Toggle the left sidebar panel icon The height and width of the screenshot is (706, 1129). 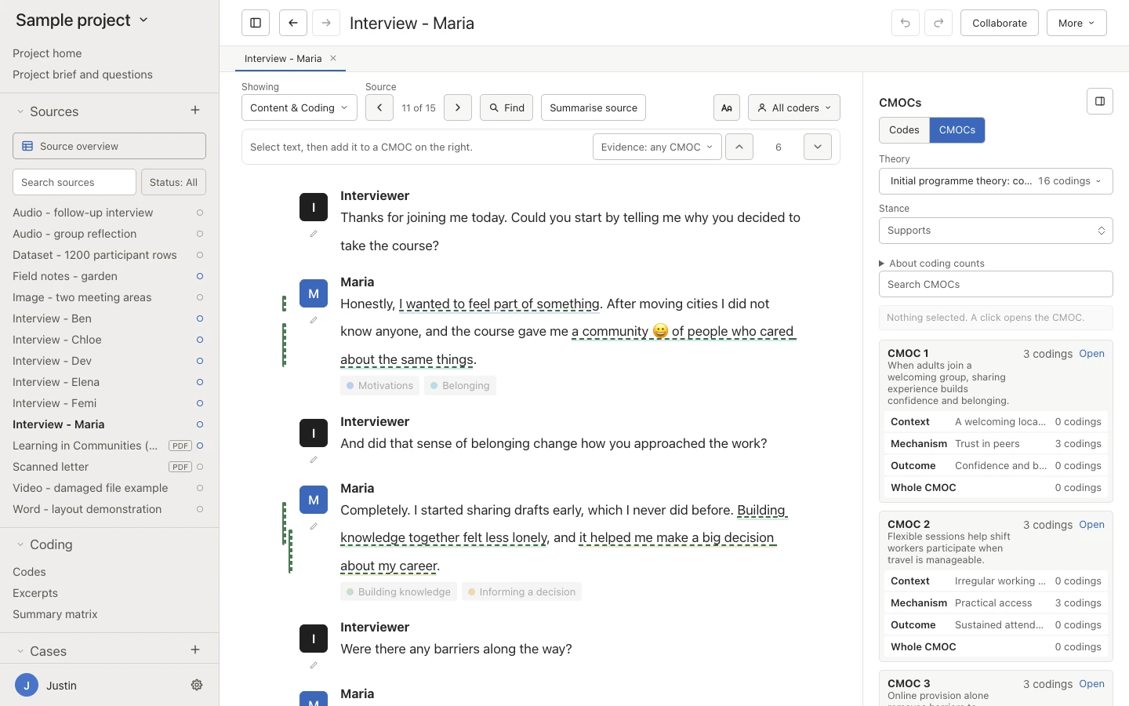point(256,23)
